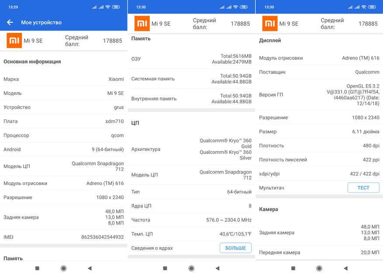Tap the Mi logo in right screen
Screen dimensions: 383x276
pos(269,24)
